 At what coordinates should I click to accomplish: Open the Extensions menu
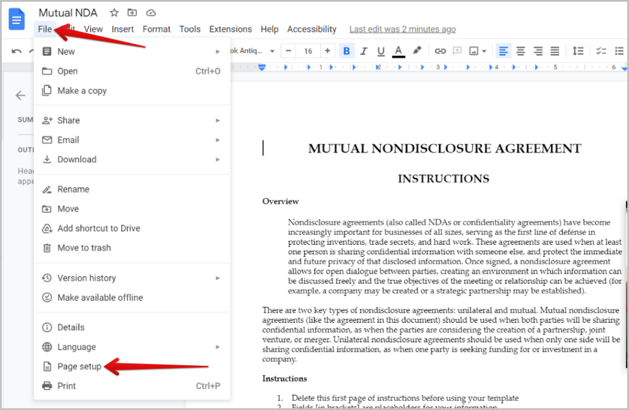pos(231,30)
